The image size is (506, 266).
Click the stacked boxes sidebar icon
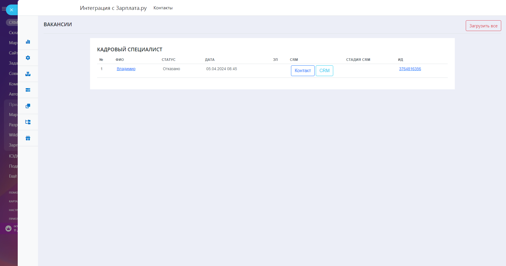tap(28, 74)
